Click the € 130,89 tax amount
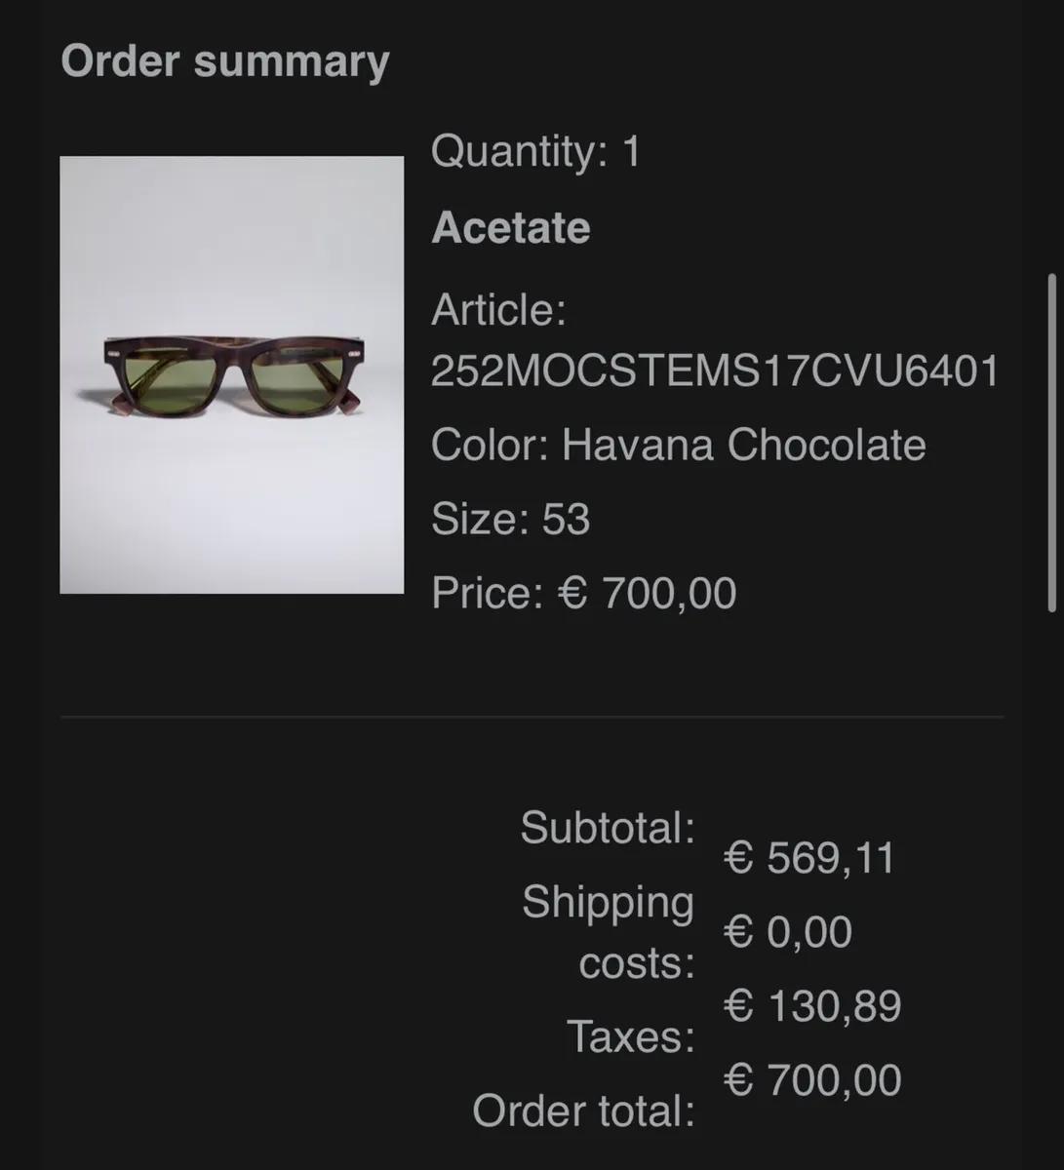1064x1170 pixels. pyautogui.click(x=811, y=1006)
